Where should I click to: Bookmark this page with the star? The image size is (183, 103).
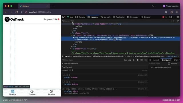[166, 12]
